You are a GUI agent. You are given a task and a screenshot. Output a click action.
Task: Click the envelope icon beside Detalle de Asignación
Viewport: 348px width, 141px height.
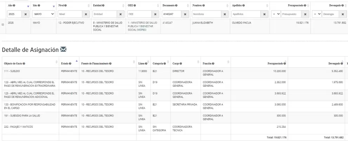(63, 49)
